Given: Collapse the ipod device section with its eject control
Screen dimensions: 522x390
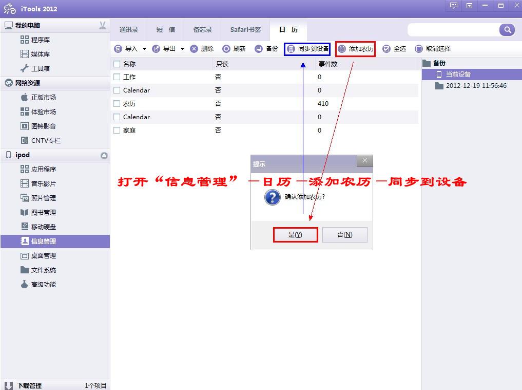Looking at the screenshot, I should click(x=105, y=155).
